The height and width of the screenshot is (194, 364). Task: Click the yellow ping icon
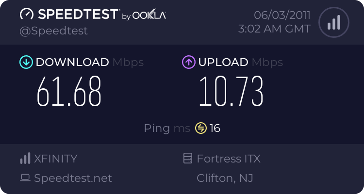pos(201,128)
